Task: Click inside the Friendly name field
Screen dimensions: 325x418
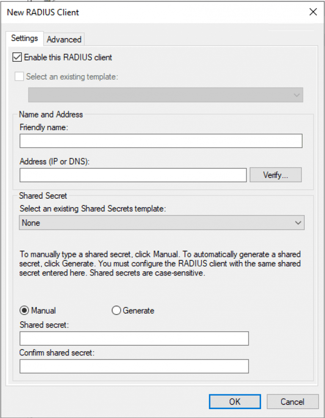Action: (161, 140)
